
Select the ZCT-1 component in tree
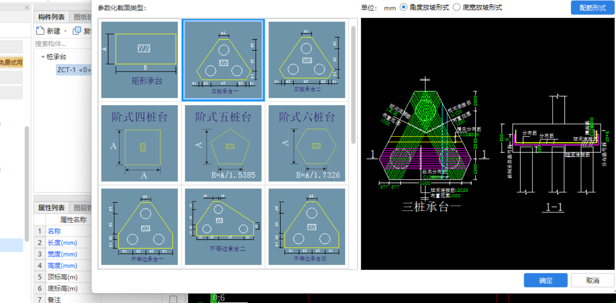[74, 70]
